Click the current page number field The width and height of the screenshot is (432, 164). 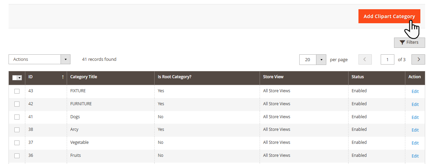coord(387,59)
